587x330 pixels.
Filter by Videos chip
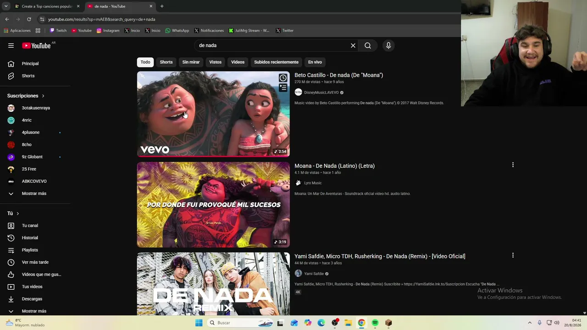click(x=238, y=62)
